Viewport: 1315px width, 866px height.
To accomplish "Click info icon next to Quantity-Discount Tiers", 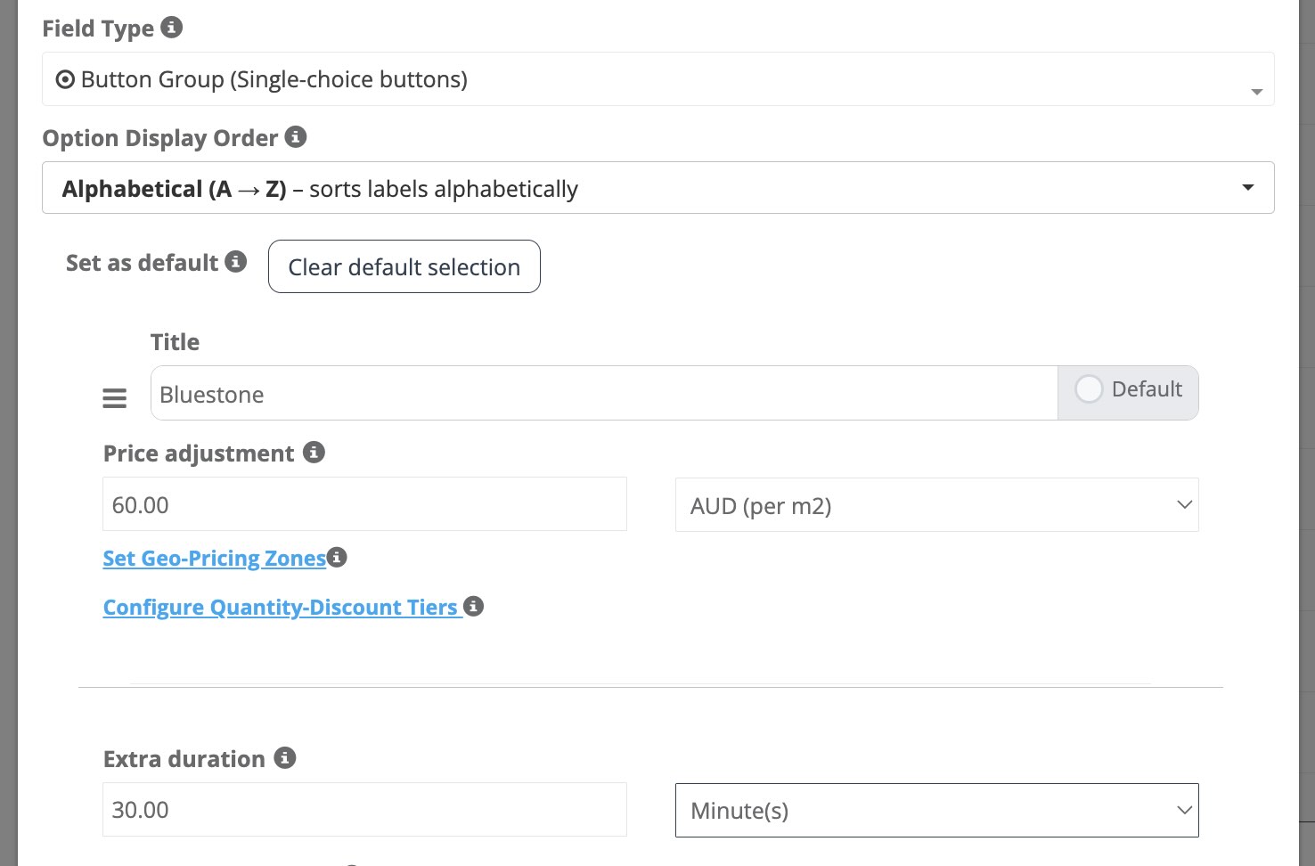I will pyautogui.click(x=474, y=607).
